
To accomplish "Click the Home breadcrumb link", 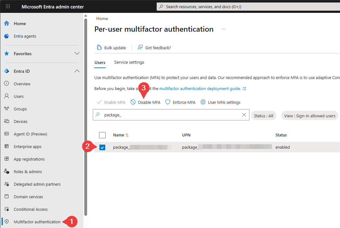I will (102, 19).
